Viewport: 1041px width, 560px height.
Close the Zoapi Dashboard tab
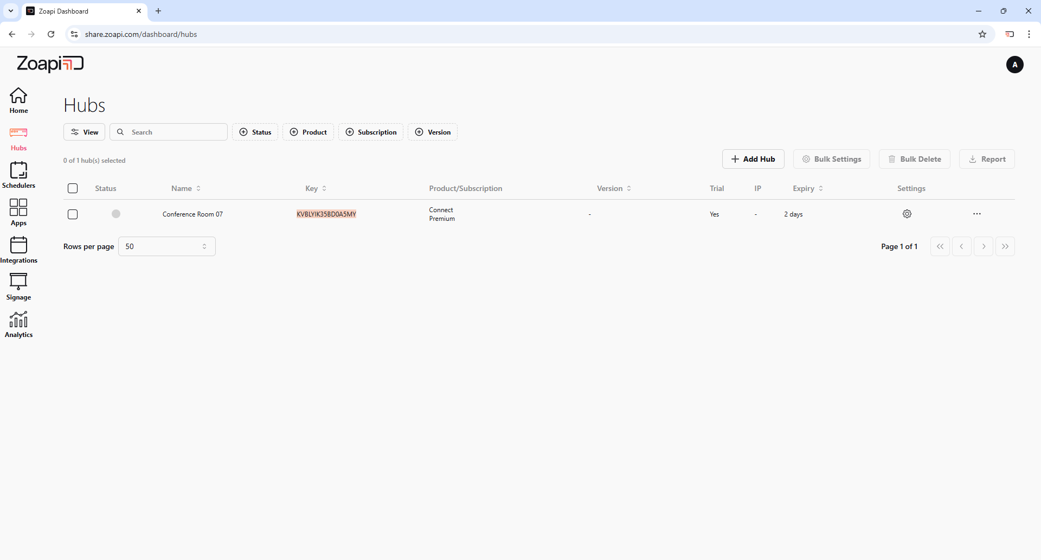[139, 11]
